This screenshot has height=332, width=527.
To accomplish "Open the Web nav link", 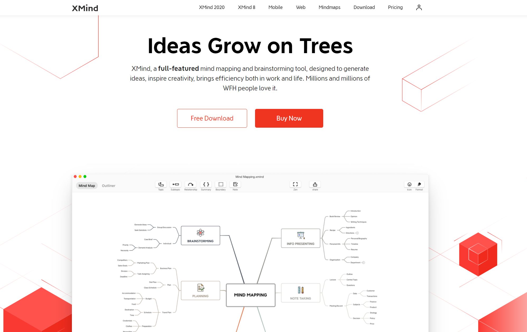I will click(301, 7).
